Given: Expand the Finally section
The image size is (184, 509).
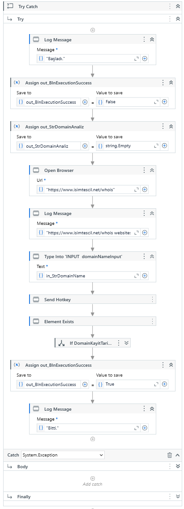Looking at the screenshot, I should 178,496.
